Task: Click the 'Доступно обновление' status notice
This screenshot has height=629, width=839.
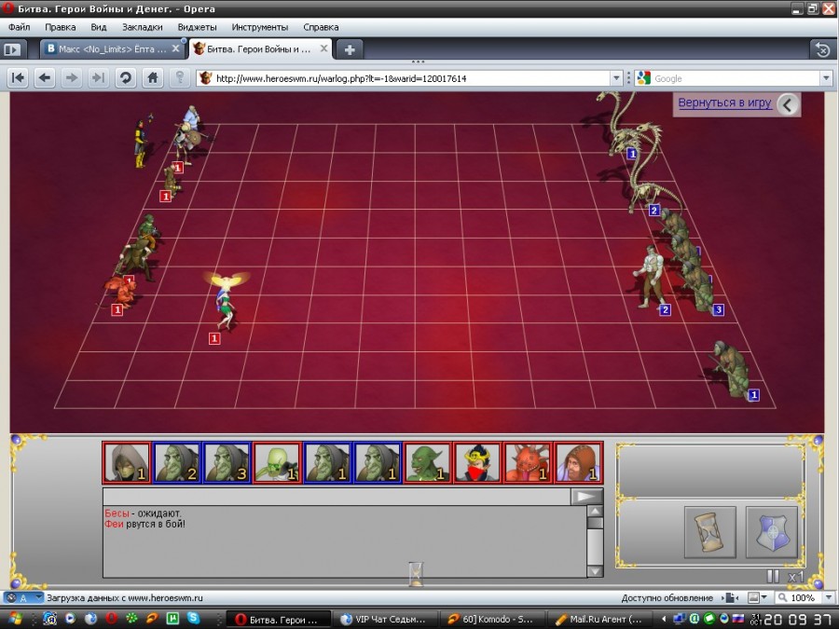Action: click(x=667, y=598)
